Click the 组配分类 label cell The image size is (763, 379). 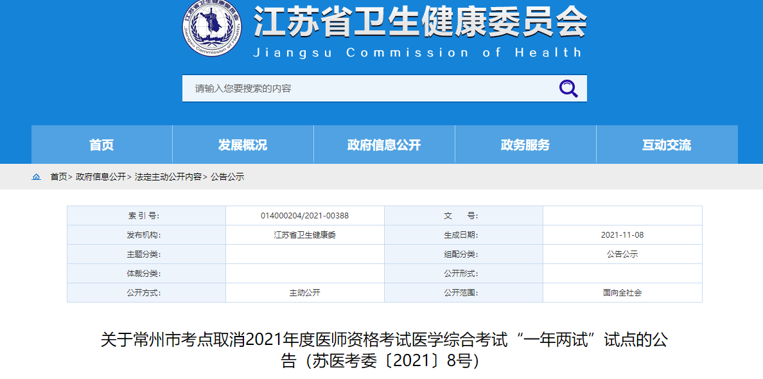point(464,254)
